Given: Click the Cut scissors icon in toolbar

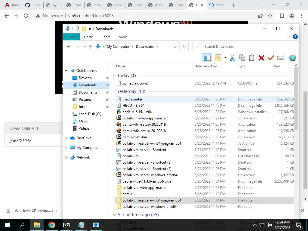Looking at the screenshot, I should click(232, 58).
